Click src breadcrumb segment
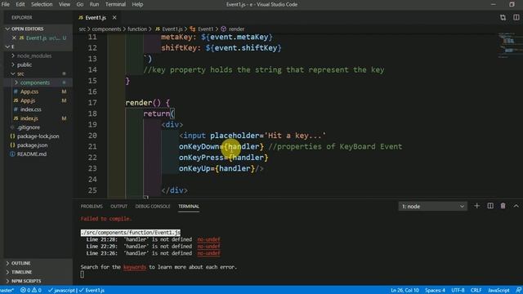523x294 pixels. [x=82, y=29]
